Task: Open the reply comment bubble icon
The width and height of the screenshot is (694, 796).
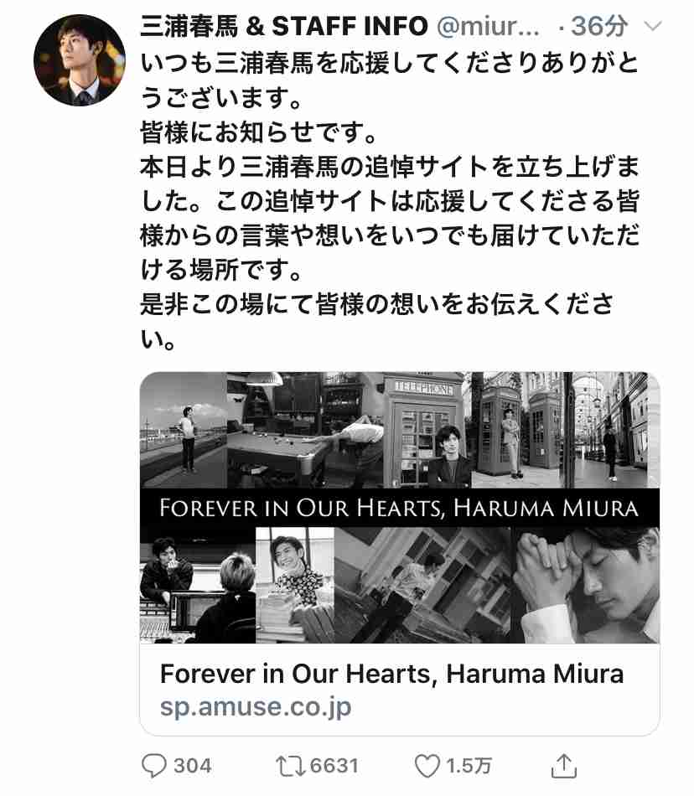Action: click(x=153, y=766)
